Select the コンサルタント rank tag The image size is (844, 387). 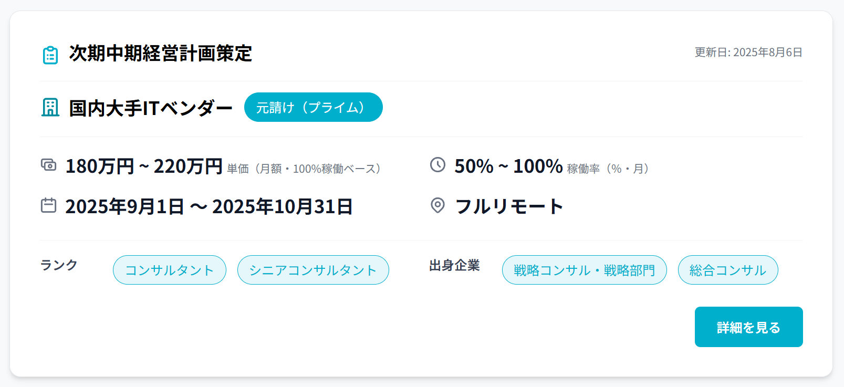[170, 270]
